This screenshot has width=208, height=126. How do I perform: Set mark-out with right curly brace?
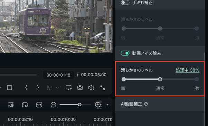pos(38,88)
